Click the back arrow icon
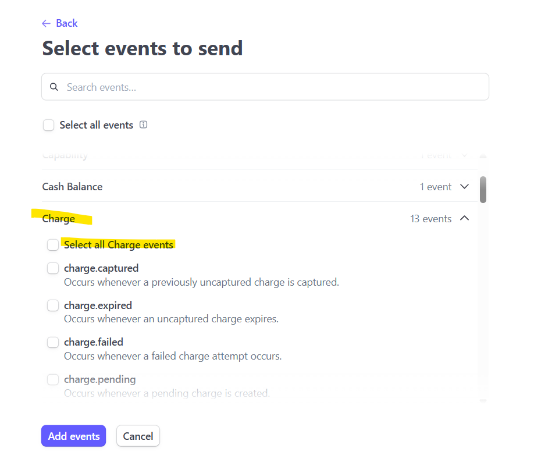Screen dimensions: 534x455 coord(46,23)
